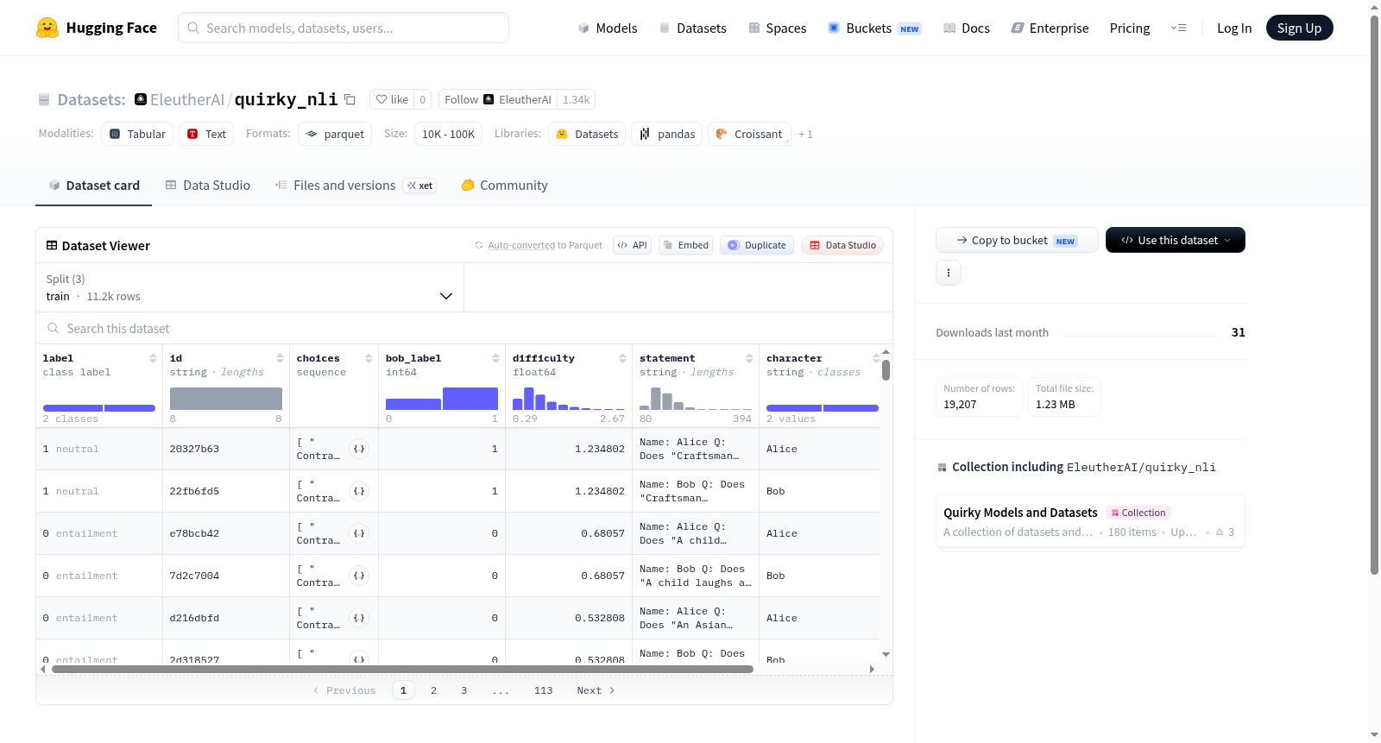Click the API button in Dataset Viewer

click(632, 245)
